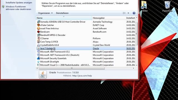Screen dimensions: 178x100
Task: Select the Asmedia ASM104x USB 3.0 Host Controller Driver row
Action: [x=86, y=22]
